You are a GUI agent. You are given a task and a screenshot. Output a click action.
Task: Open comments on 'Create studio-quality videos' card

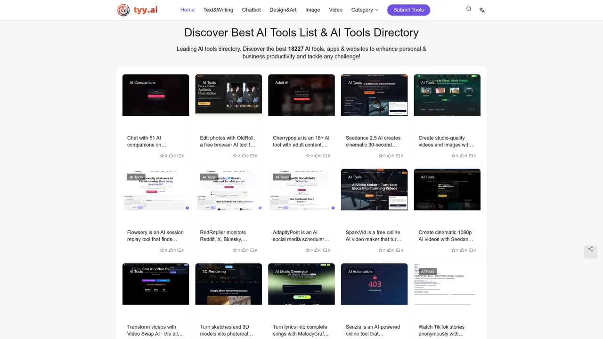(472, 155)
